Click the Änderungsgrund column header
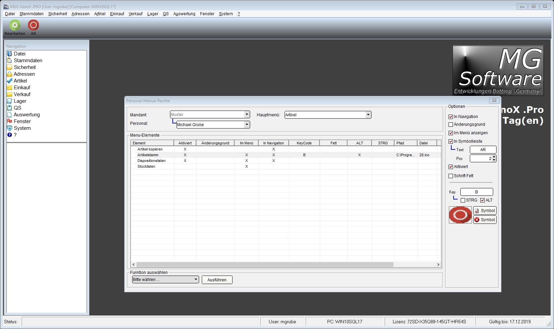Image resolution: width=554 pixels, height=329 pixels. point(215,143)
